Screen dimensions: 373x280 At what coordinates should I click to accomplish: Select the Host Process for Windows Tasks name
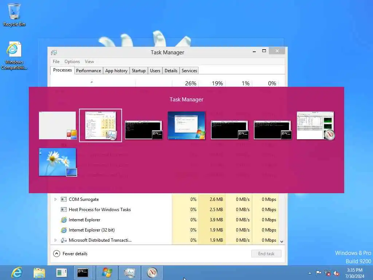pos(100,210)
